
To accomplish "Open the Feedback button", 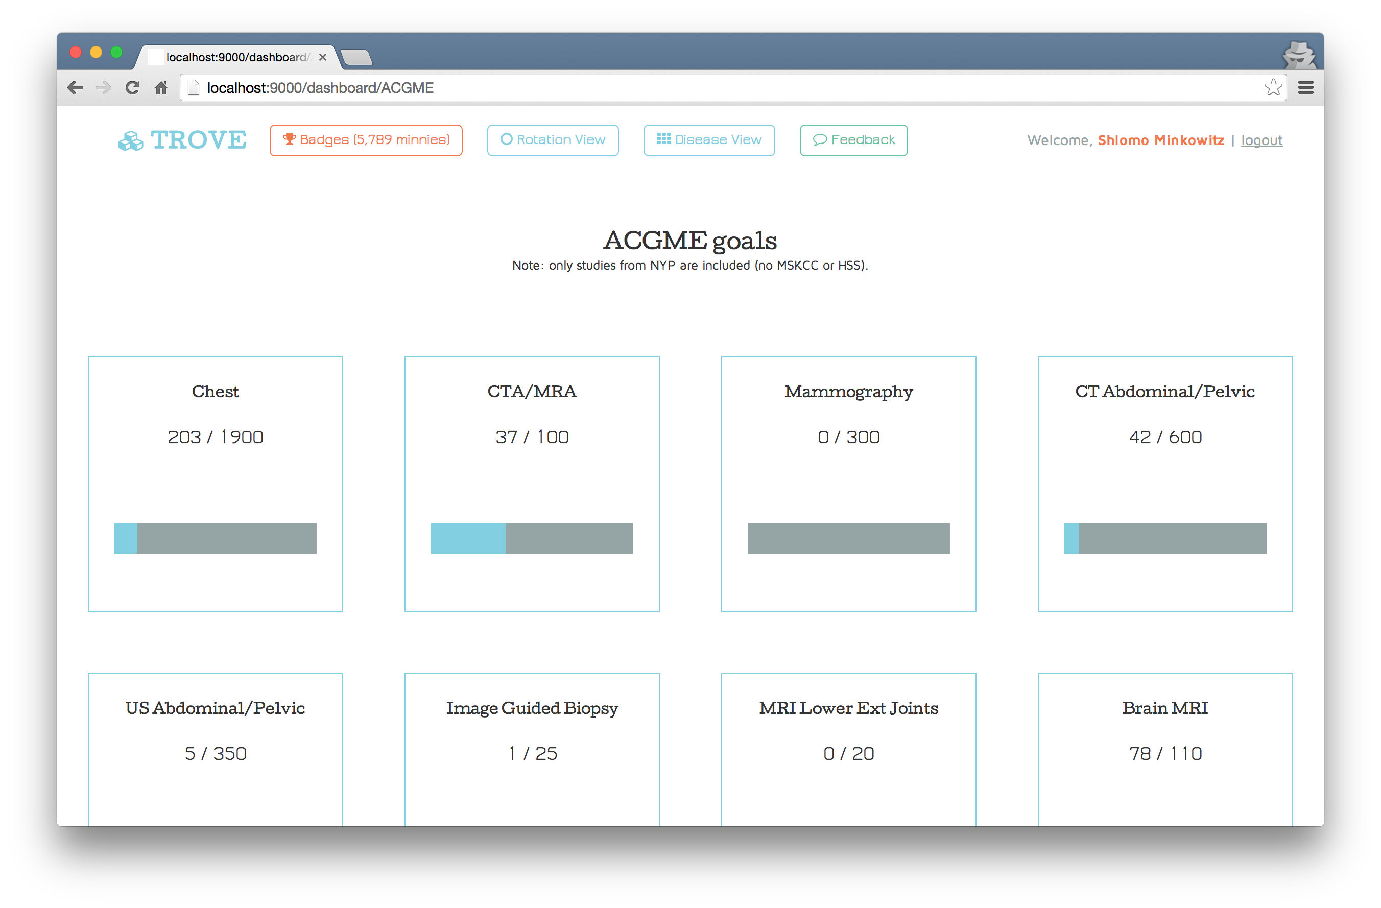I will 853,140.
